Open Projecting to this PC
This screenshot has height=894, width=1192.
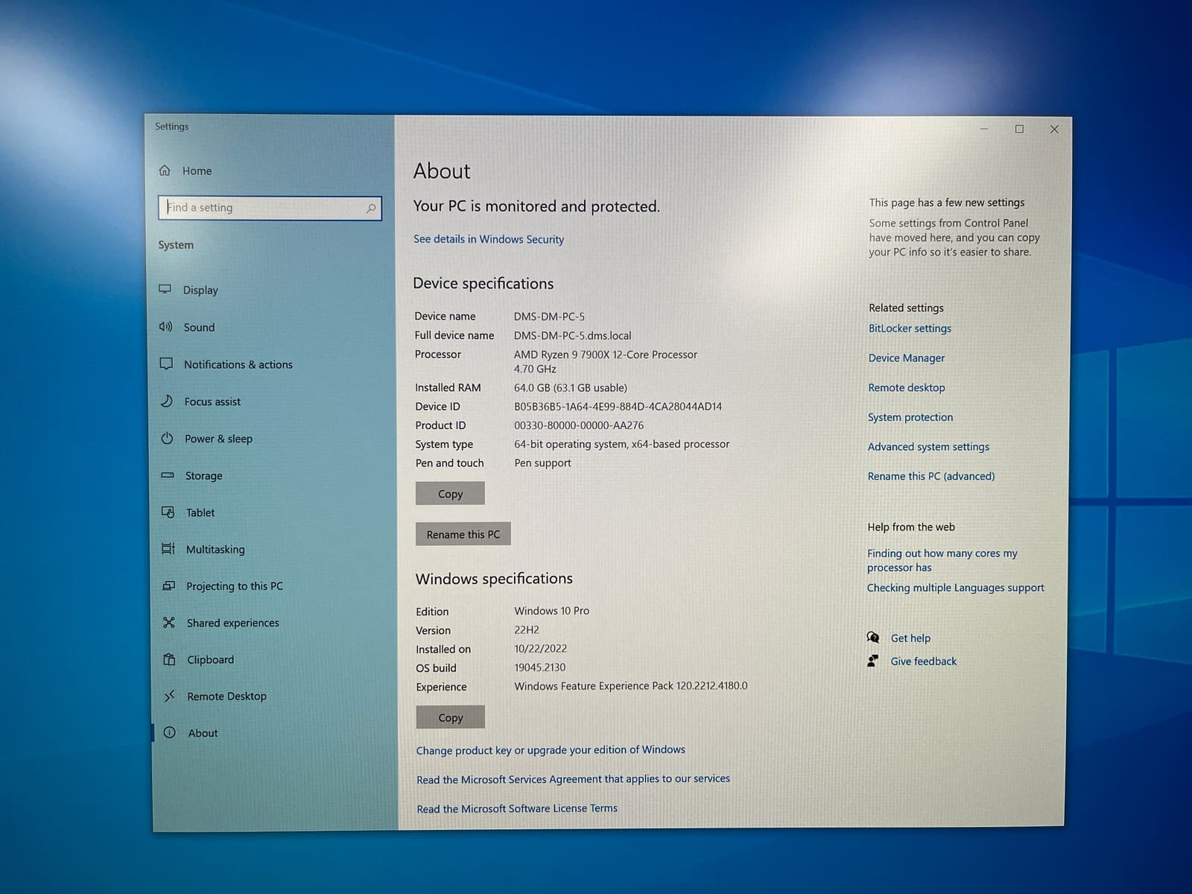point(235,586)
